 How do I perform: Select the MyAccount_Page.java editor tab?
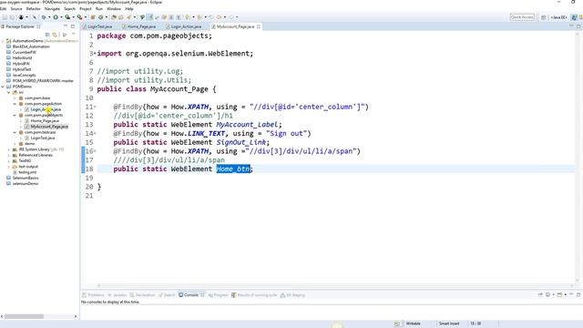(235, 26)
